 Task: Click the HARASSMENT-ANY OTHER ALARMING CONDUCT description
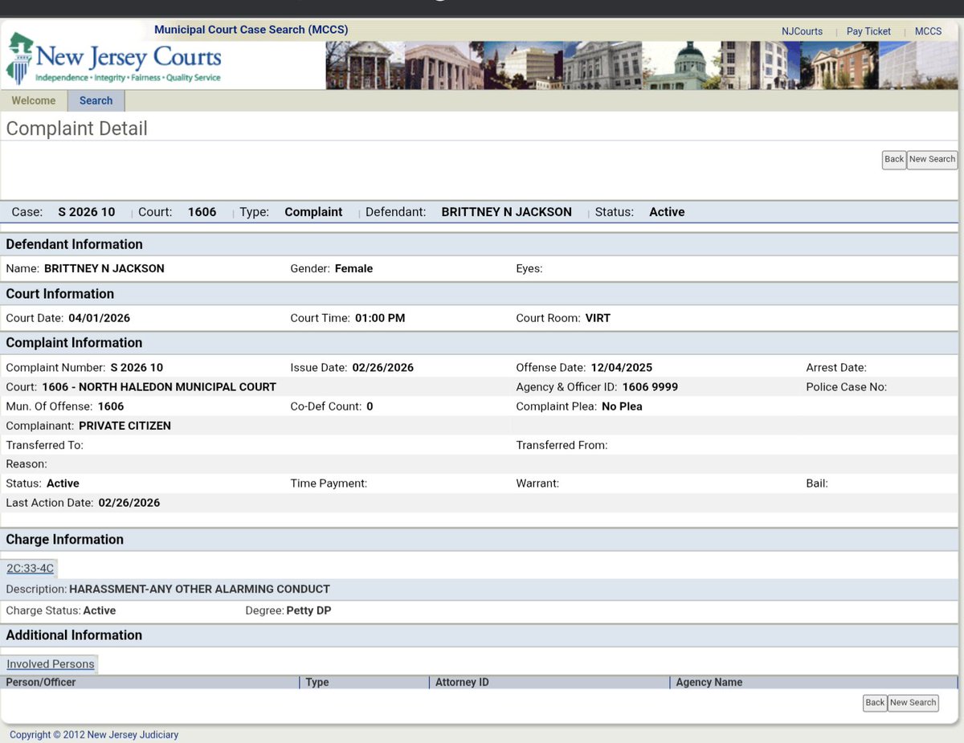(x=200, y=589)
